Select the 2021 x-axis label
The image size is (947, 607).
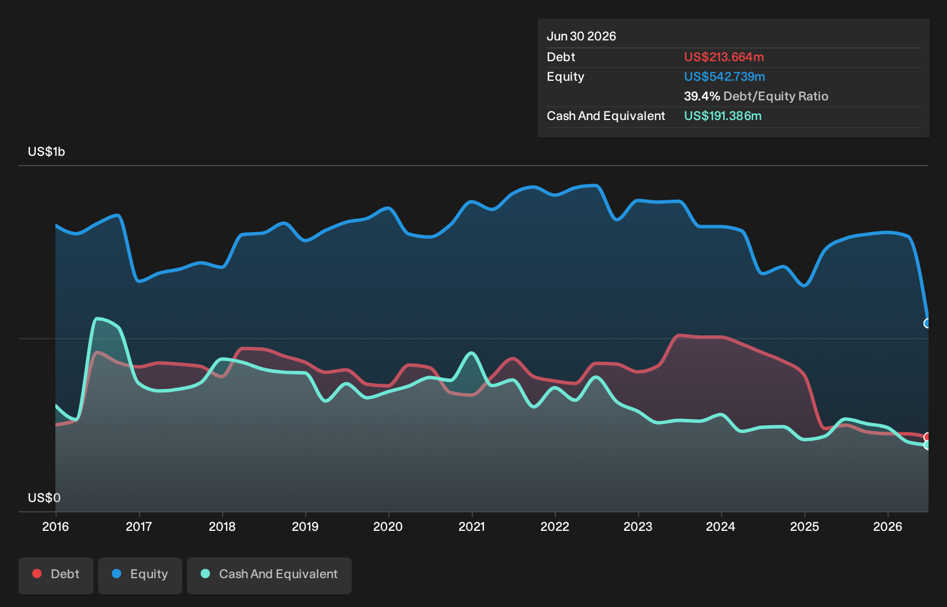[472, 526]
